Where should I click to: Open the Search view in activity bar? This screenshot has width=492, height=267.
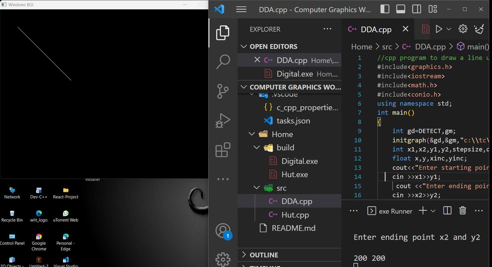(223, 62)
